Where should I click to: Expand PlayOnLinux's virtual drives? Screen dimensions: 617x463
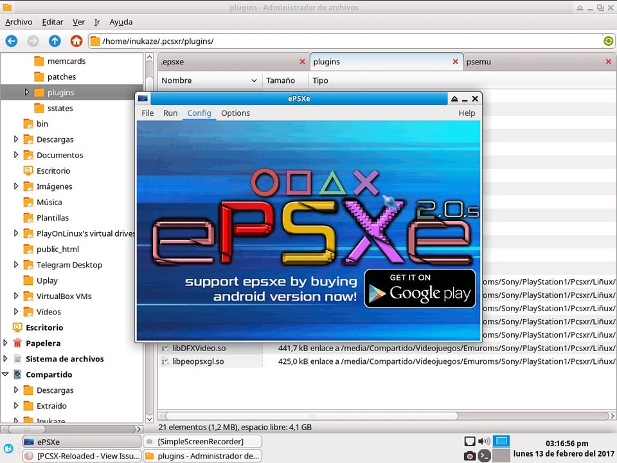tap(15, 233)
